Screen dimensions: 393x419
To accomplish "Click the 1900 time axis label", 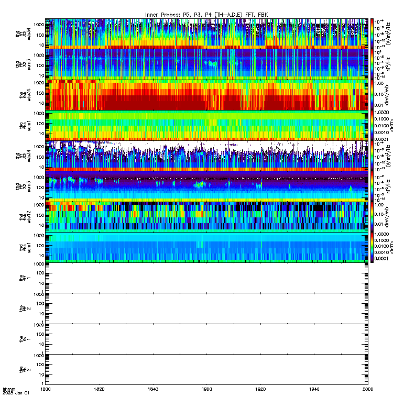I will [x=206, y=389].
